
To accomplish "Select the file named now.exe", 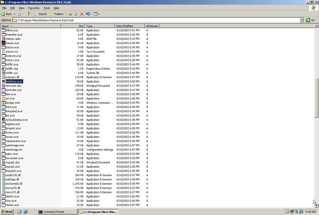I will [x=11, y=201].
